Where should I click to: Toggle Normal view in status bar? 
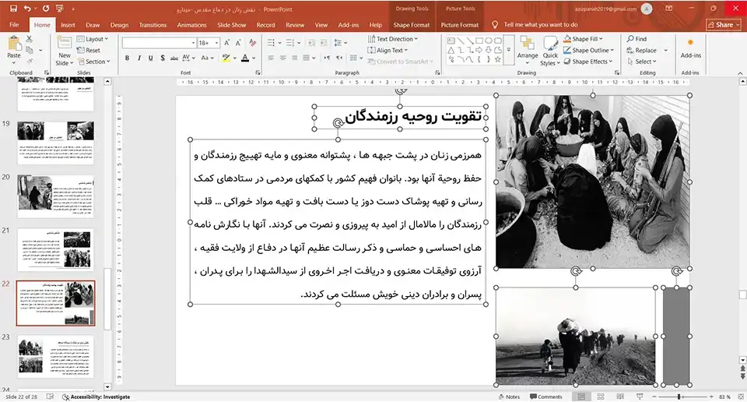581,397
